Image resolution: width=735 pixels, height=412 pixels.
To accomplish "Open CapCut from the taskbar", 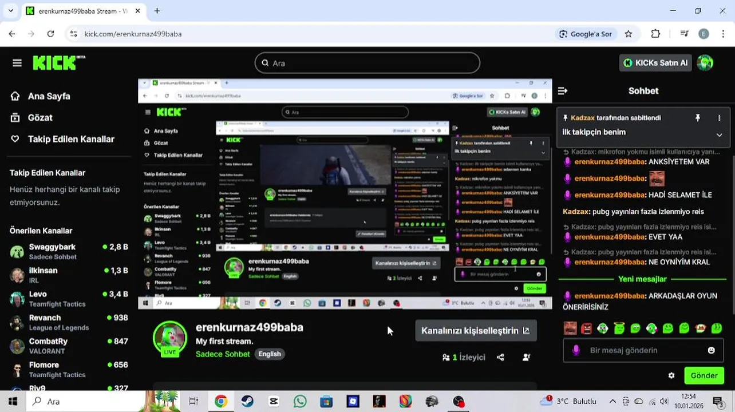I will [x=274, y=401].
